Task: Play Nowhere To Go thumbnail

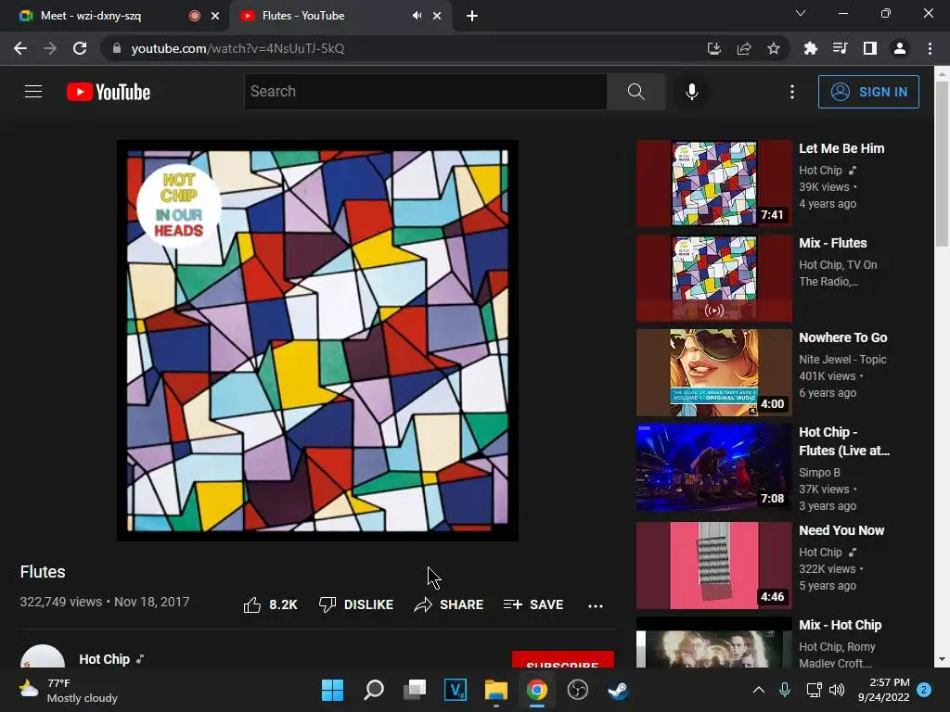Action: click(x=713, y=373)
